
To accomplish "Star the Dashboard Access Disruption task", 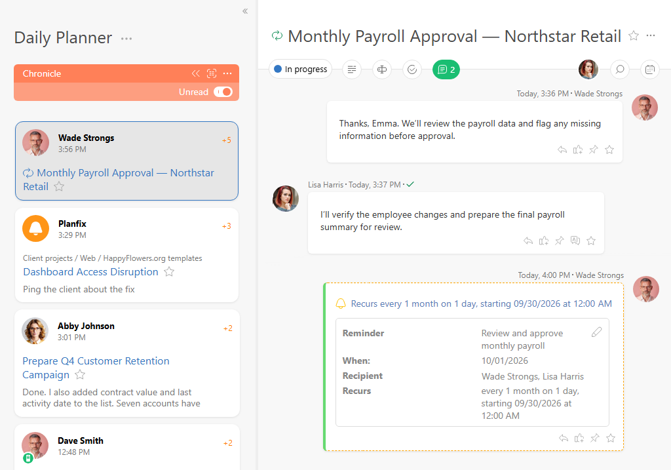I will coord(169,272).
